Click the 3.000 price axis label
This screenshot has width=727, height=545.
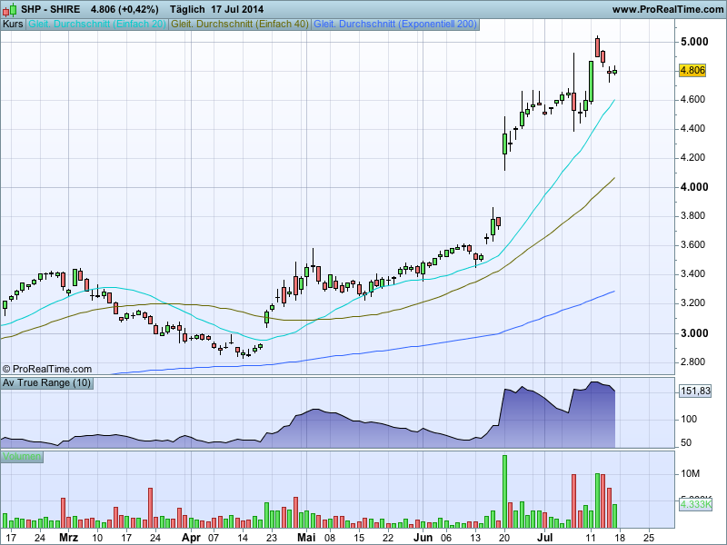pos(694,333)
